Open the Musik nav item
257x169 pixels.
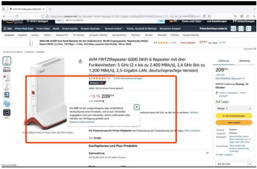(56, 29)
